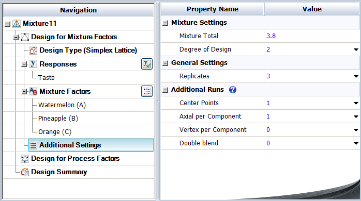The image size is (361, 201).
Task: Collapse the Mixture Factors tree node
Action: tap(24, 92)
